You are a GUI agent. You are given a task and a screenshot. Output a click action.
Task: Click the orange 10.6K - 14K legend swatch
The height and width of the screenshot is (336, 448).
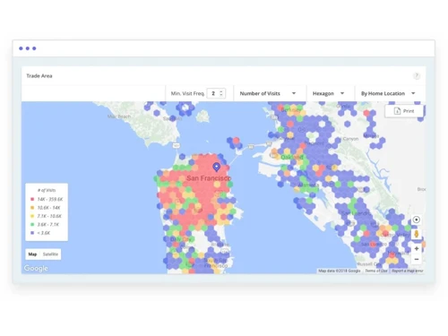(32, 208)
